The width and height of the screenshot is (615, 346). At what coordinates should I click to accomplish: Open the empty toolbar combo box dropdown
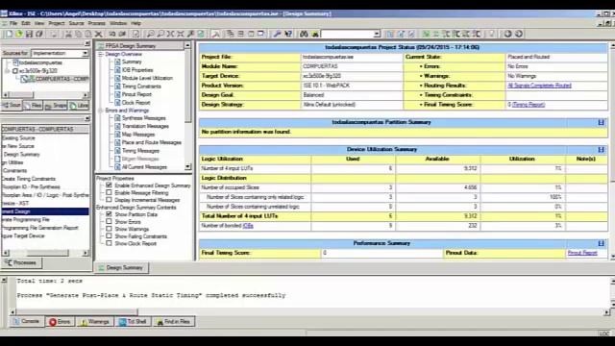[377, 35]
